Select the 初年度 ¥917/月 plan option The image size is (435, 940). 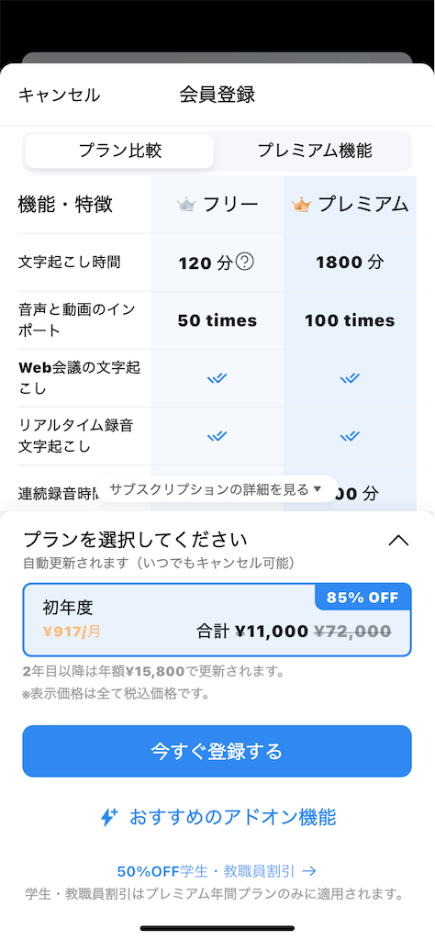[x=217, y=620]
